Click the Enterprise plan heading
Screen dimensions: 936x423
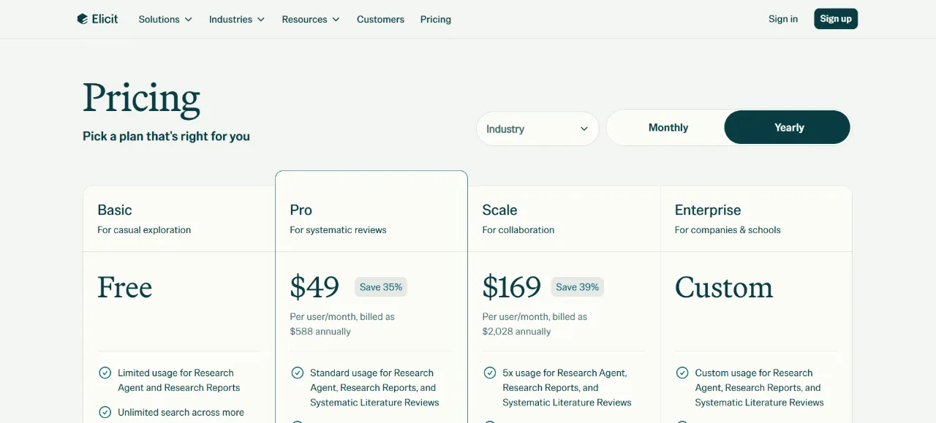pyautogui.click(x=708, y=210)
